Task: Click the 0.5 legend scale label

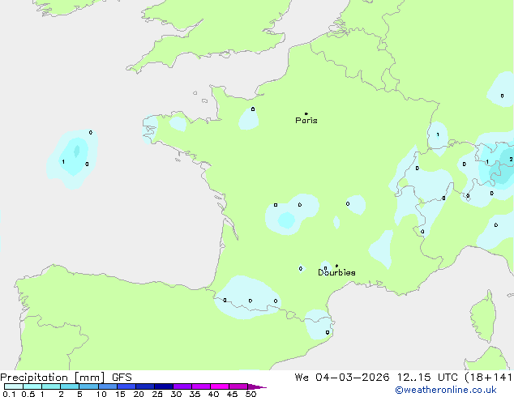Action: (28, 394)
